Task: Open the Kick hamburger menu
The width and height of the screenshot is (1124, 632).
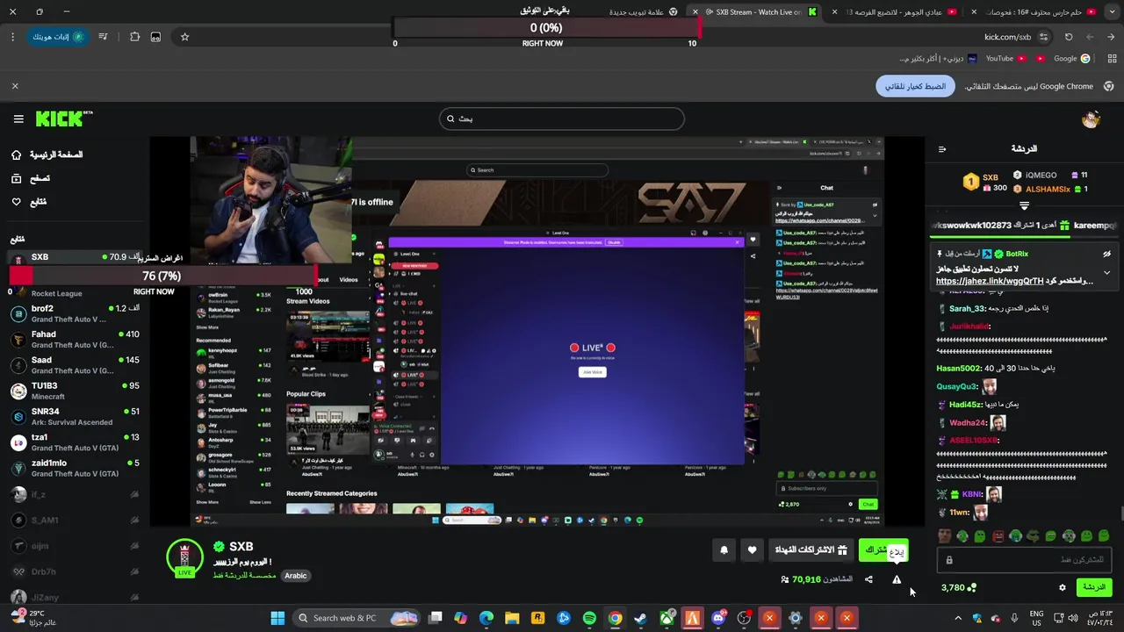Action: [18, 118]
